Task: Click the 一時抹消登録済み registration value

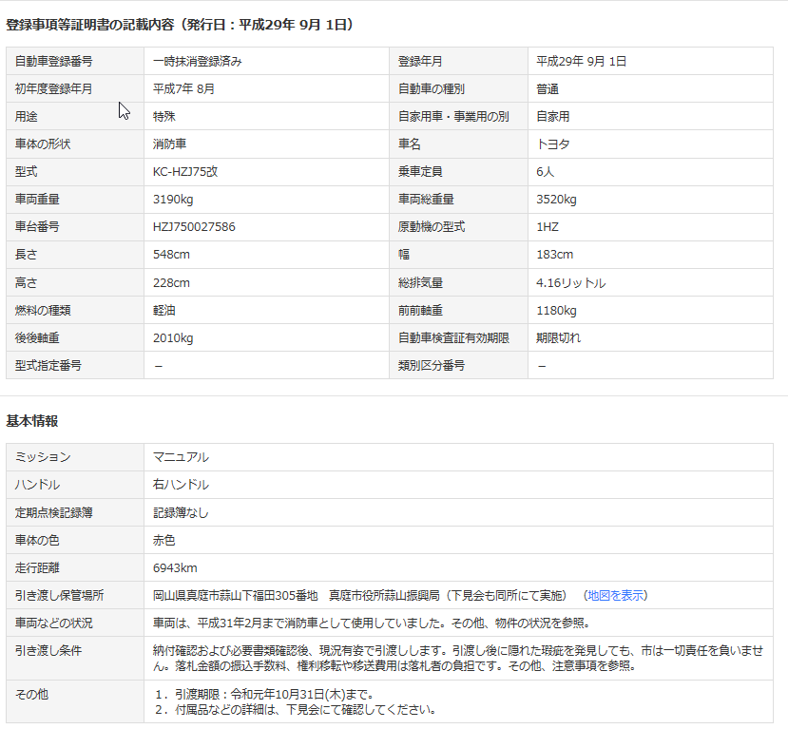Action: point(197,62)
